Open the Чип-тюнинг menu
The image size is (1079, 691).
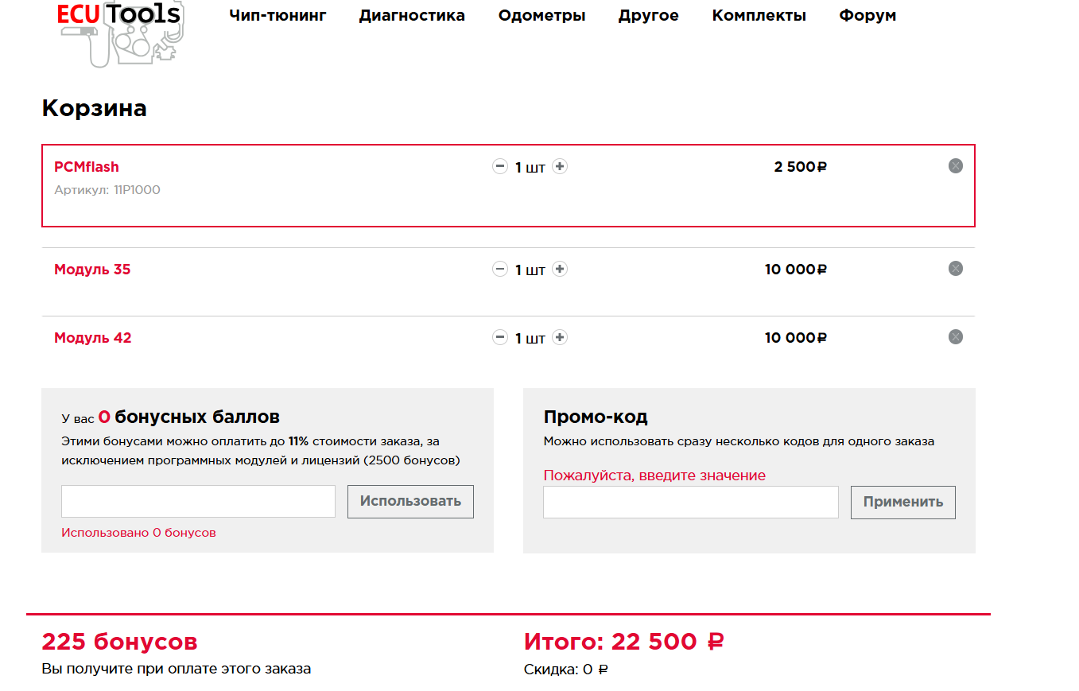click(x=278, y=15)
